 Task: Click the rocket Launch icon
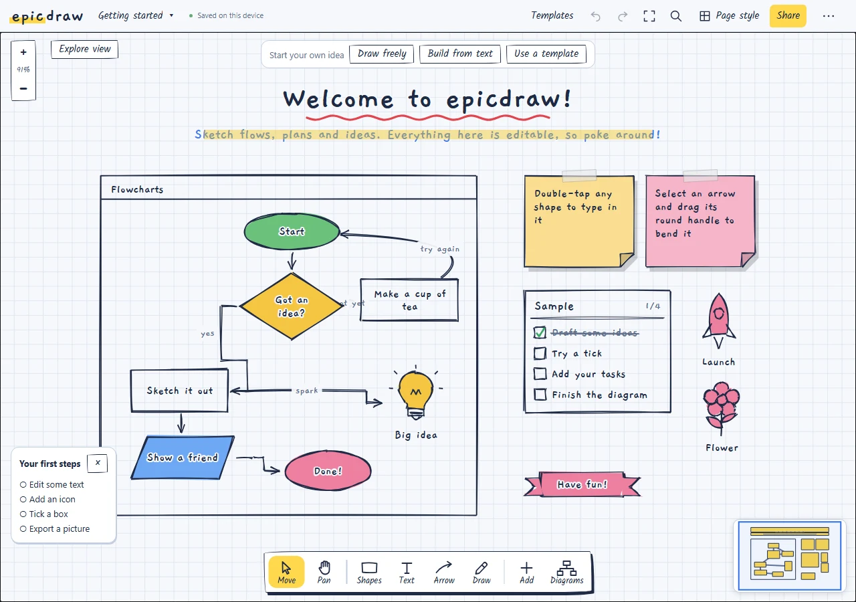click(x=719, y=321)
